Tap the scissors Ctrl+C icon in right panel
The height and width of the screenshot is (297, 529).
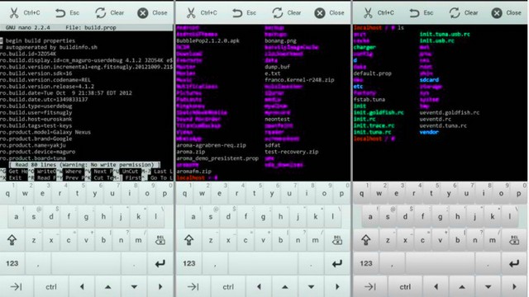point(368,13)
